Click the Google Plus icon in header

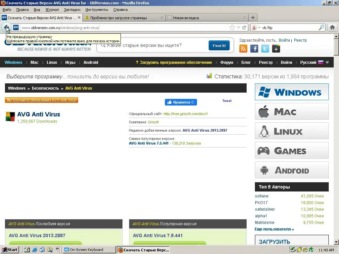click(x=276, y=49)
